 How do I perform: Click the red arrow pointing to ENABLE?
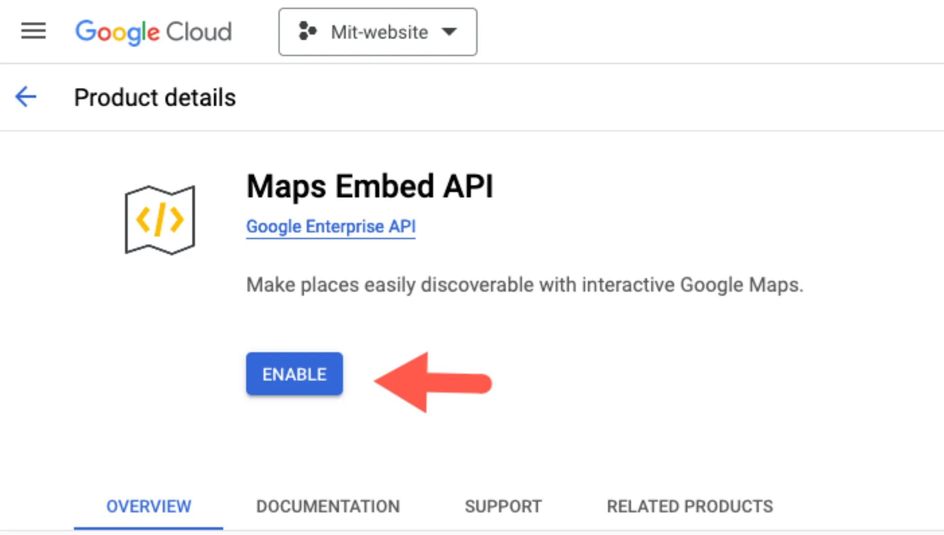click(x=432, y=382)
